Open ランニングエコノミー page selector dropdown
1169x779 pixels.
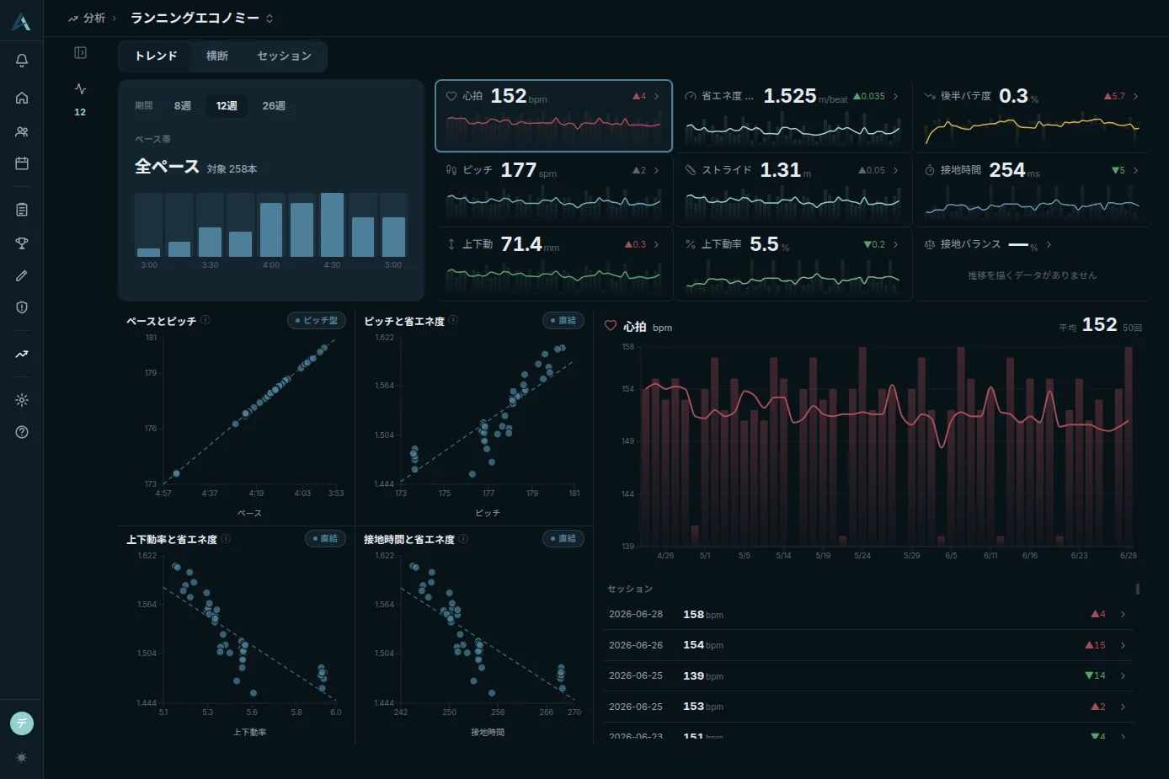[x=201, y=18]
